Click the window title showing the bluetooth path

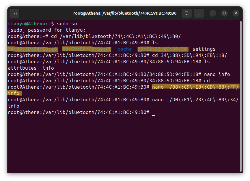point(125,13)
